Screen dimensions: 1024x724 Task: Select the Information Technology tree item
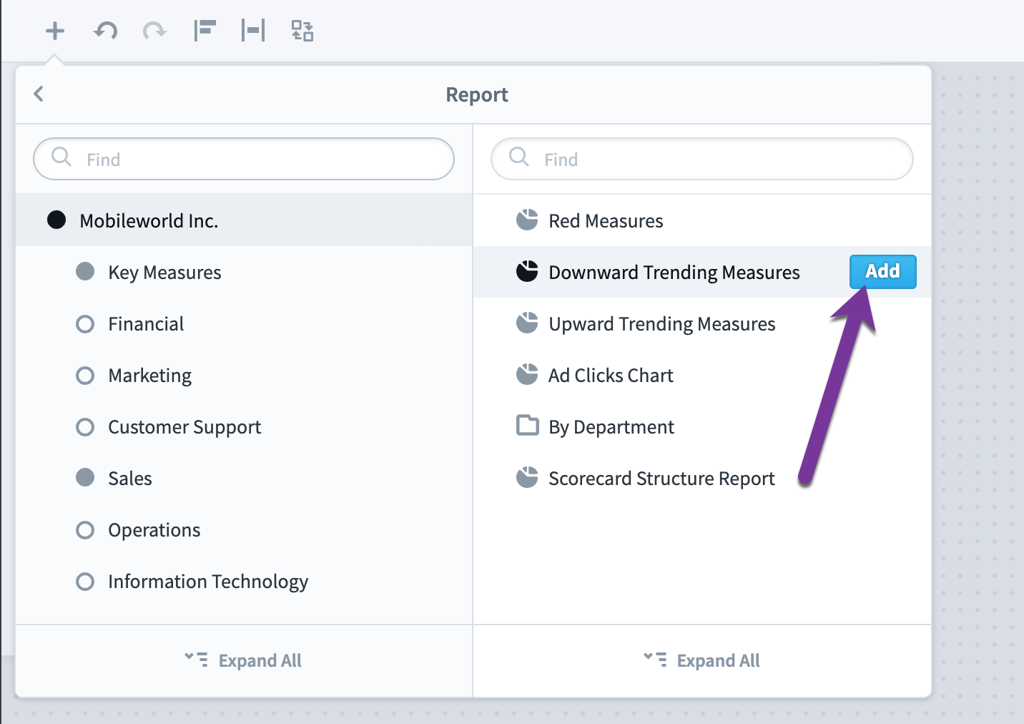tap(244, 581)
